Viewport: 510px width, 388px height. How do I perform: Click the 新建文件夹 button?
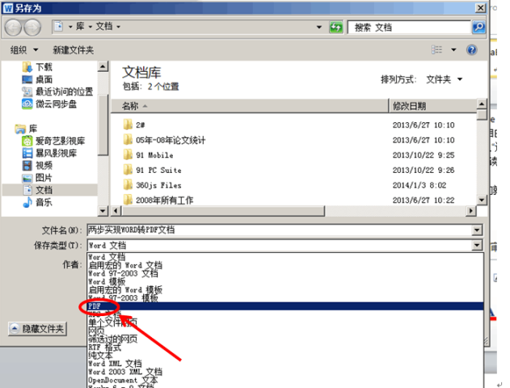click(x=74, y=50)
